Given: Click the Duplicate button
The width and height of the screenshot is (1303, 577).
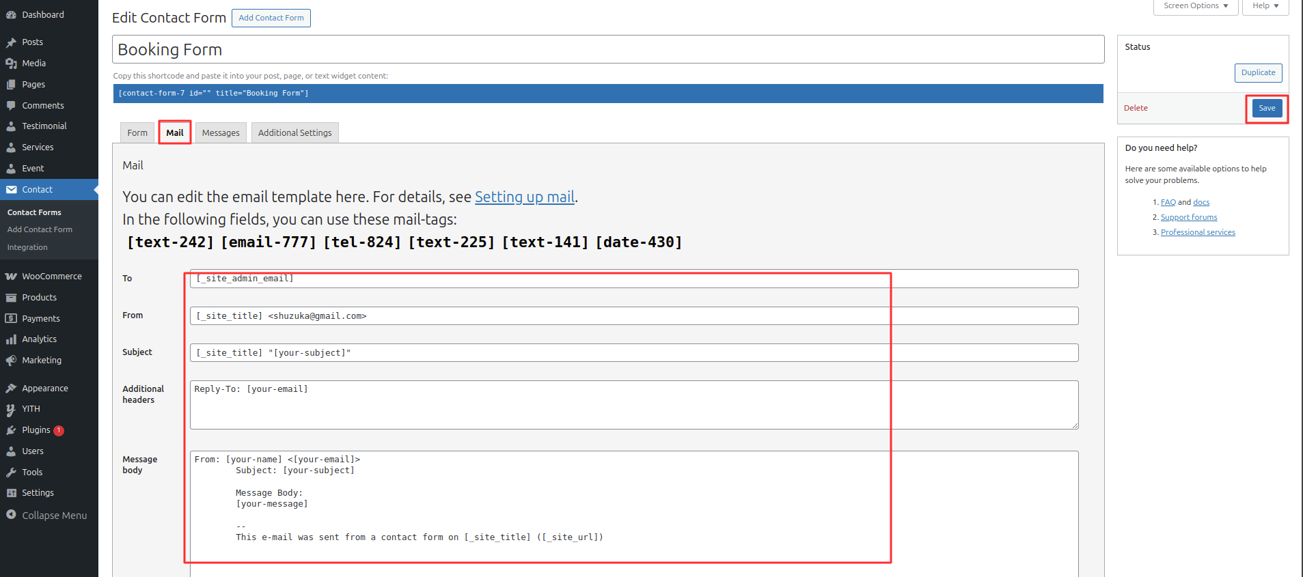Looking at the screenshot, I should pyautogui.click(x=1258, y=73).
